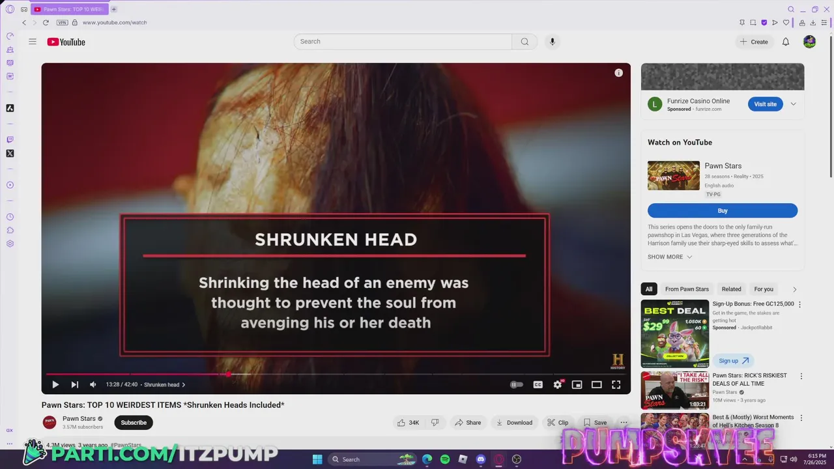Open YouTube notifications bell
This screenshot has height=469, width=834.
pyautogui.click(x=786, y=42)
